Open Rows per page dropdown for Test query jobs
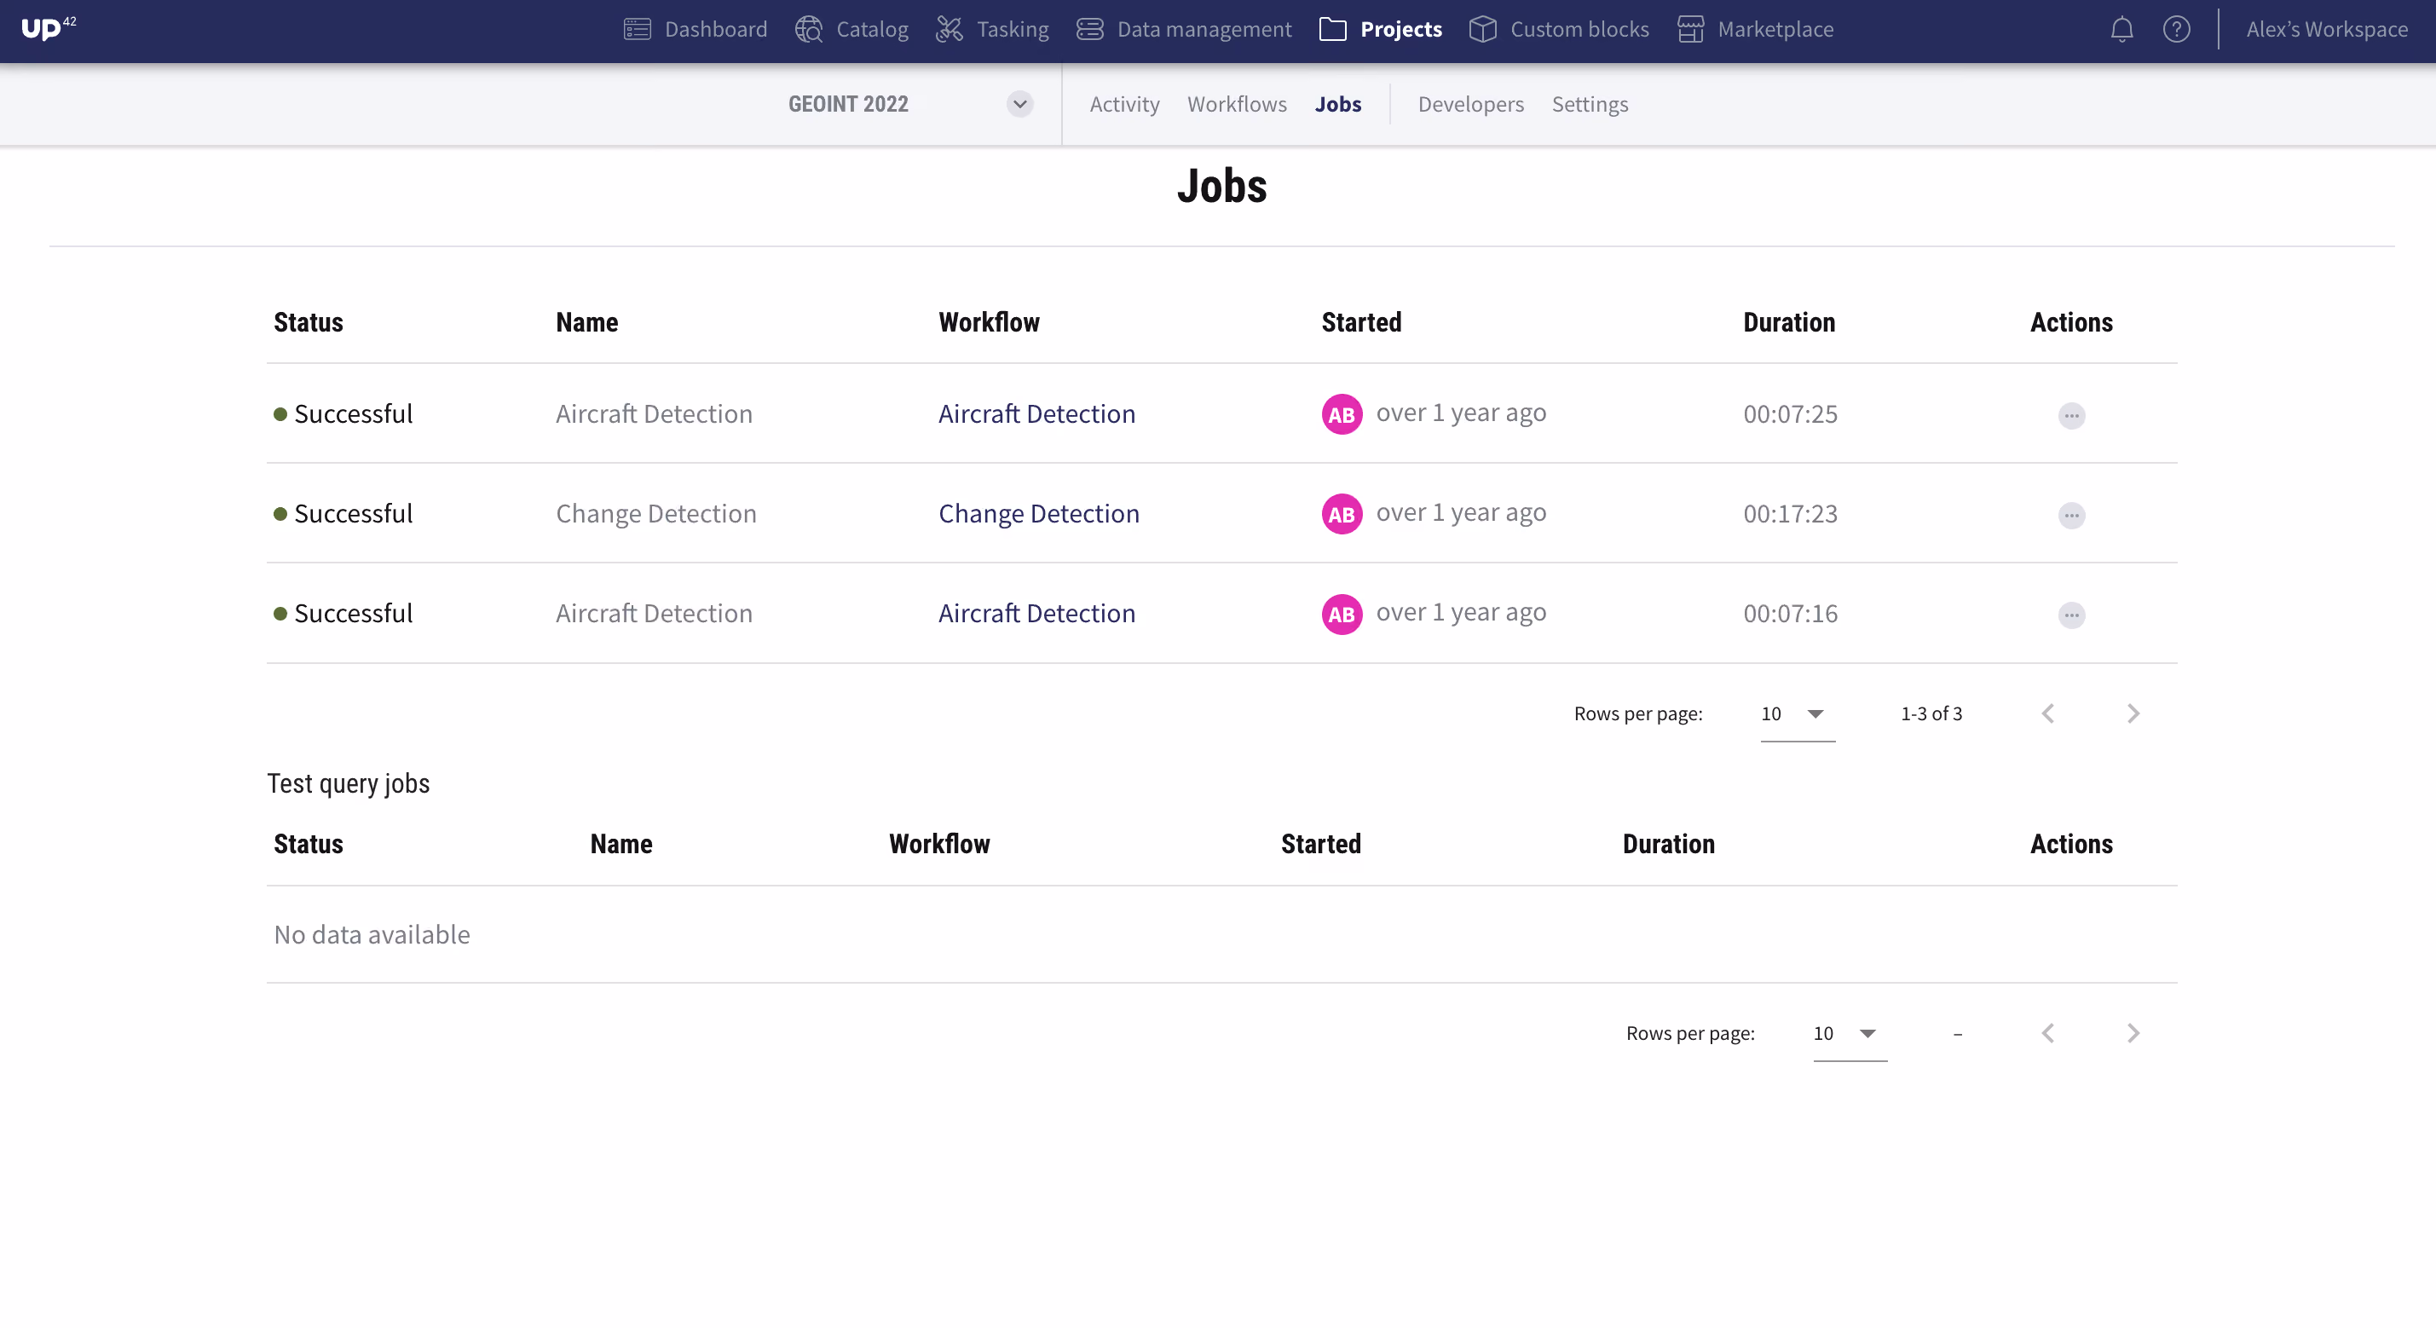This screenshot has height=1328, width=2436. click(x=1850, y=1034)
